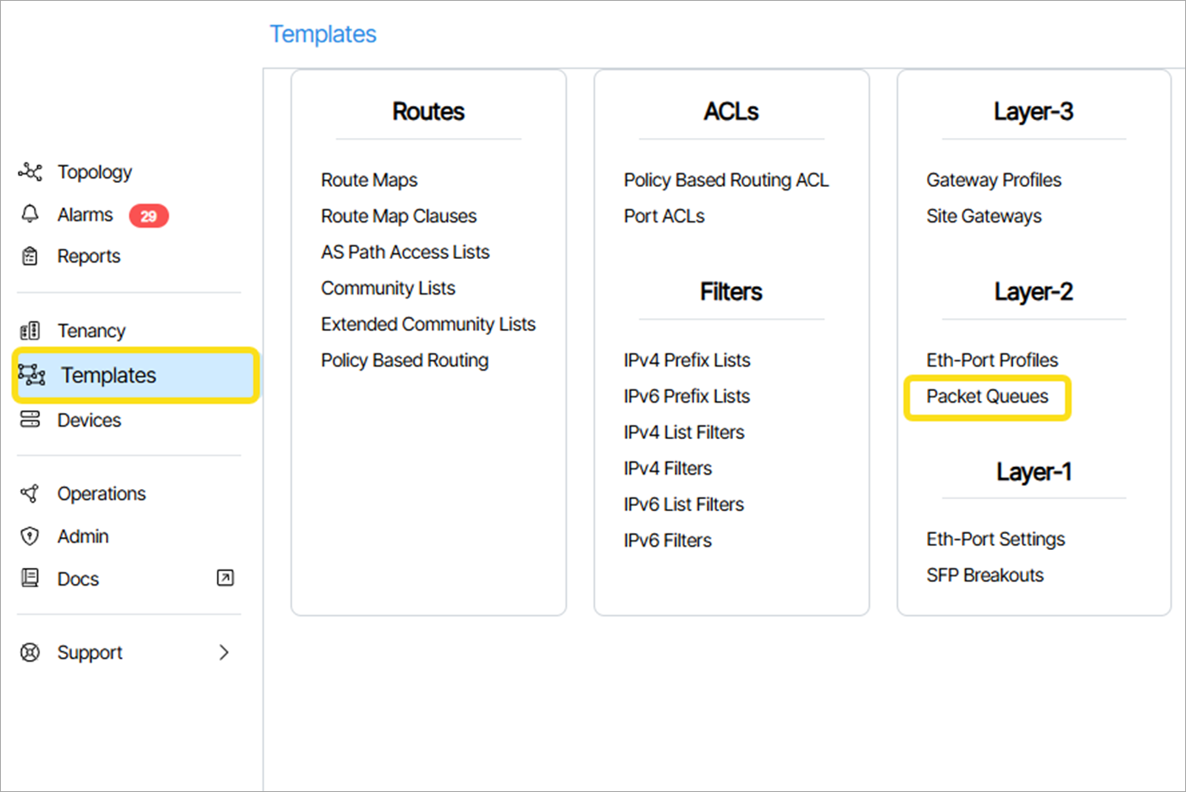Image resolution: width=1186 pixels, height=792 pixels.
Task: Open SFP Breakouts under Layer-1
Action: [985, 575]
